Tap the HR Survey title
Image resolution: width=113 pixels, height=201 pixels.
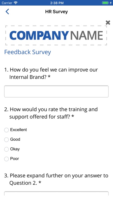coord(56,12)
